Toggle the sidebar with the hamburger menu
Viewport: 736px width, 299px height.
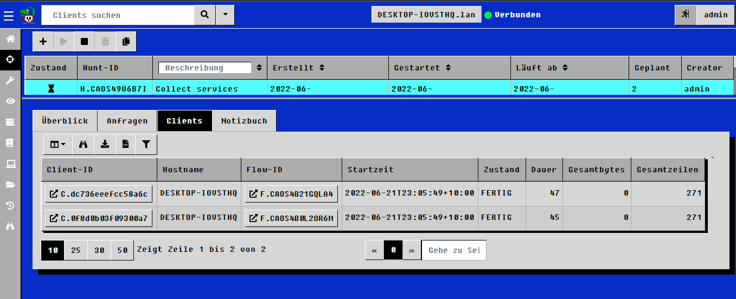click(x=9, y=15)
